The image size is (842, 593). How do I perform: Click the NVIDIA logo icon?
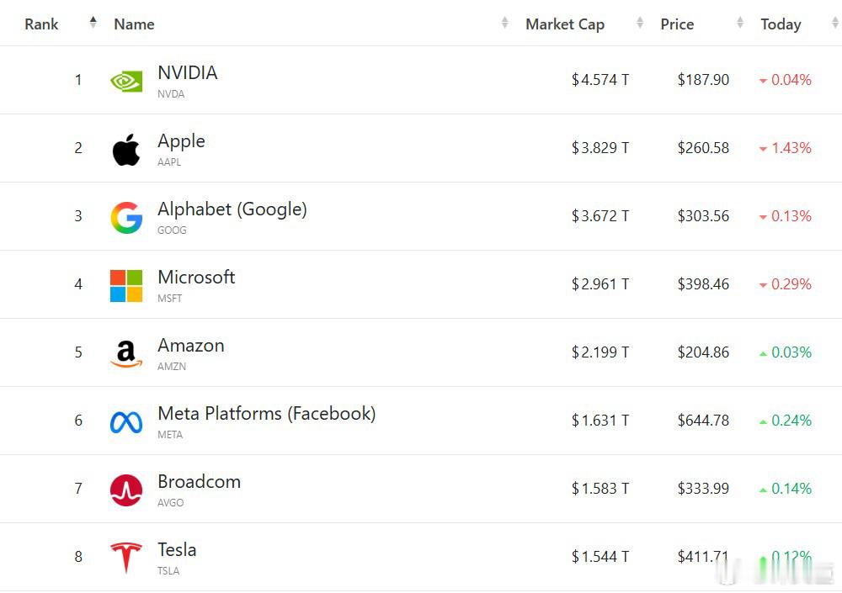126,81
